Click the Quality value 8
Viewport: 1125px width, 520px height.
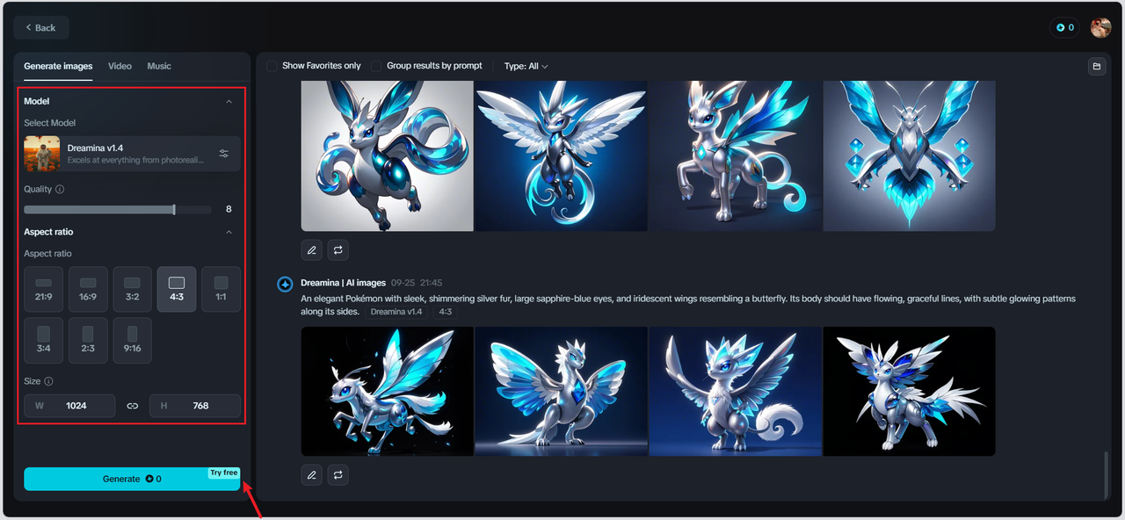tap(229, 209)
